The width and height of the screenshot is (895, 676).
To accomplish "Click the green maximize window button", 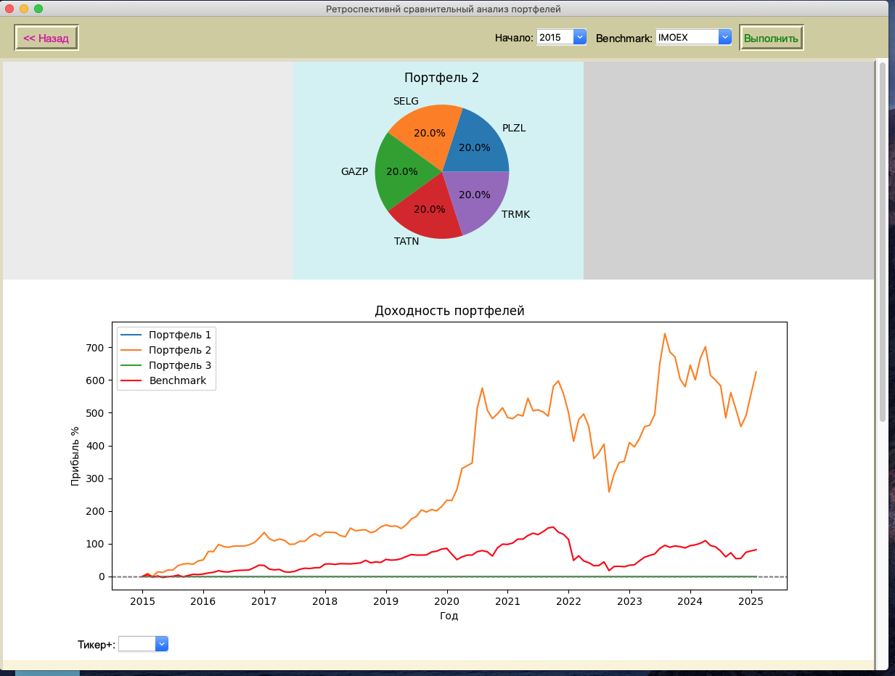I will (38, 9).
